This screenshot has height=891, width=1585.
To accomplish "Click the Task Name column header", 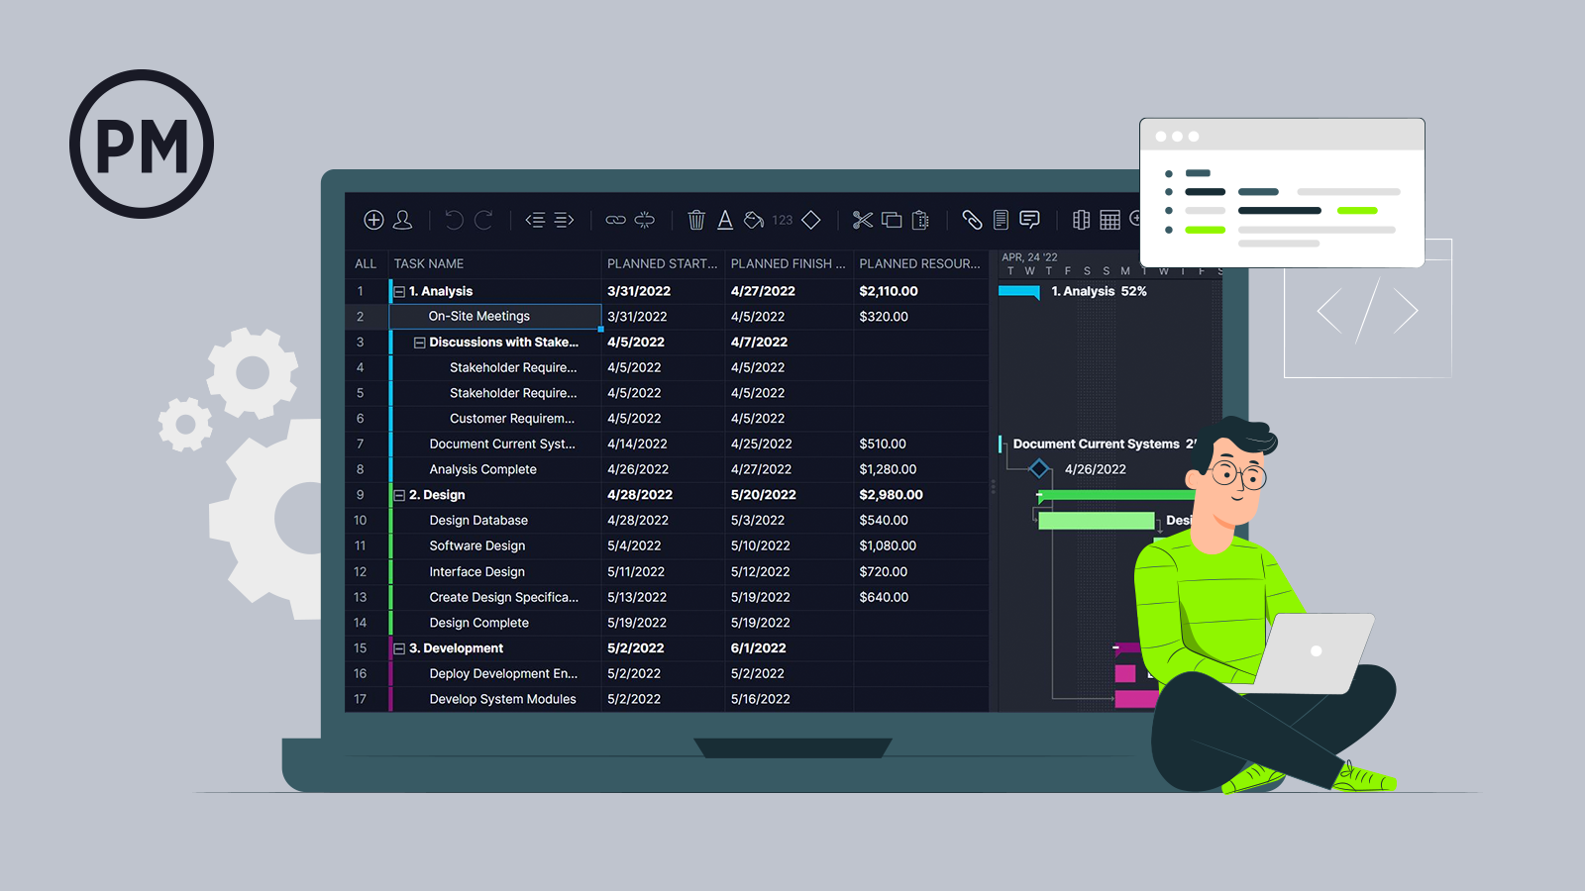I will point(429,264).
